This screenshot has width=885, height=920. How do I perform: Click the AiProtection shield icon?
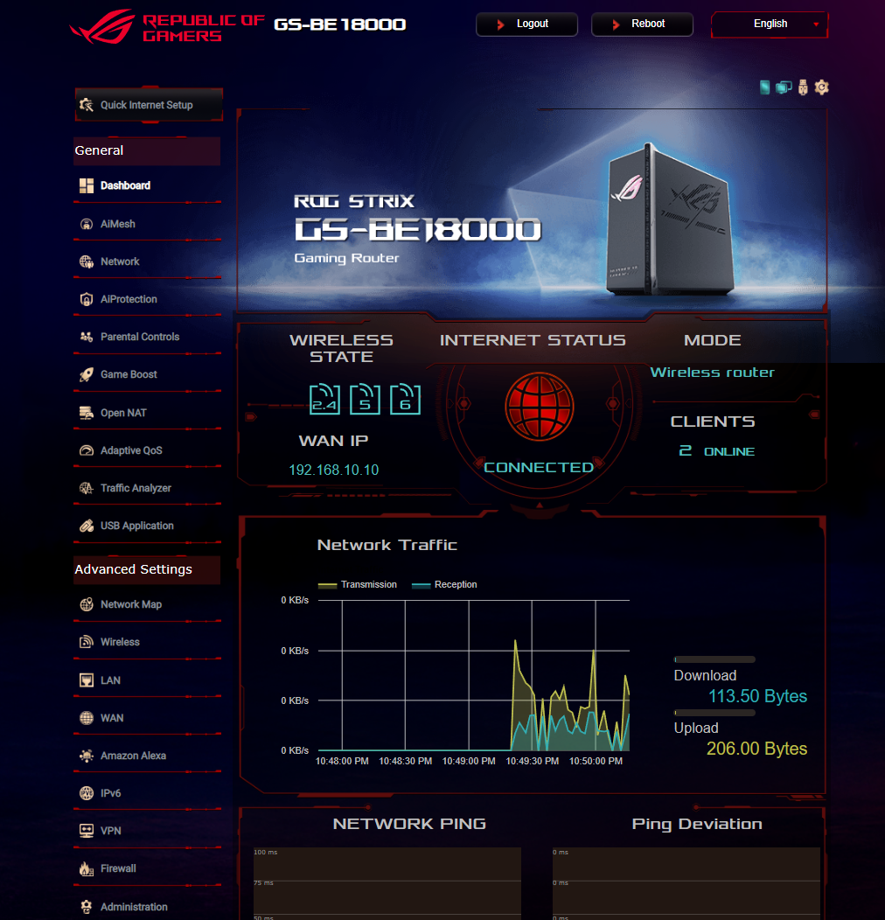pyautogui.click(x=87, y=299)
